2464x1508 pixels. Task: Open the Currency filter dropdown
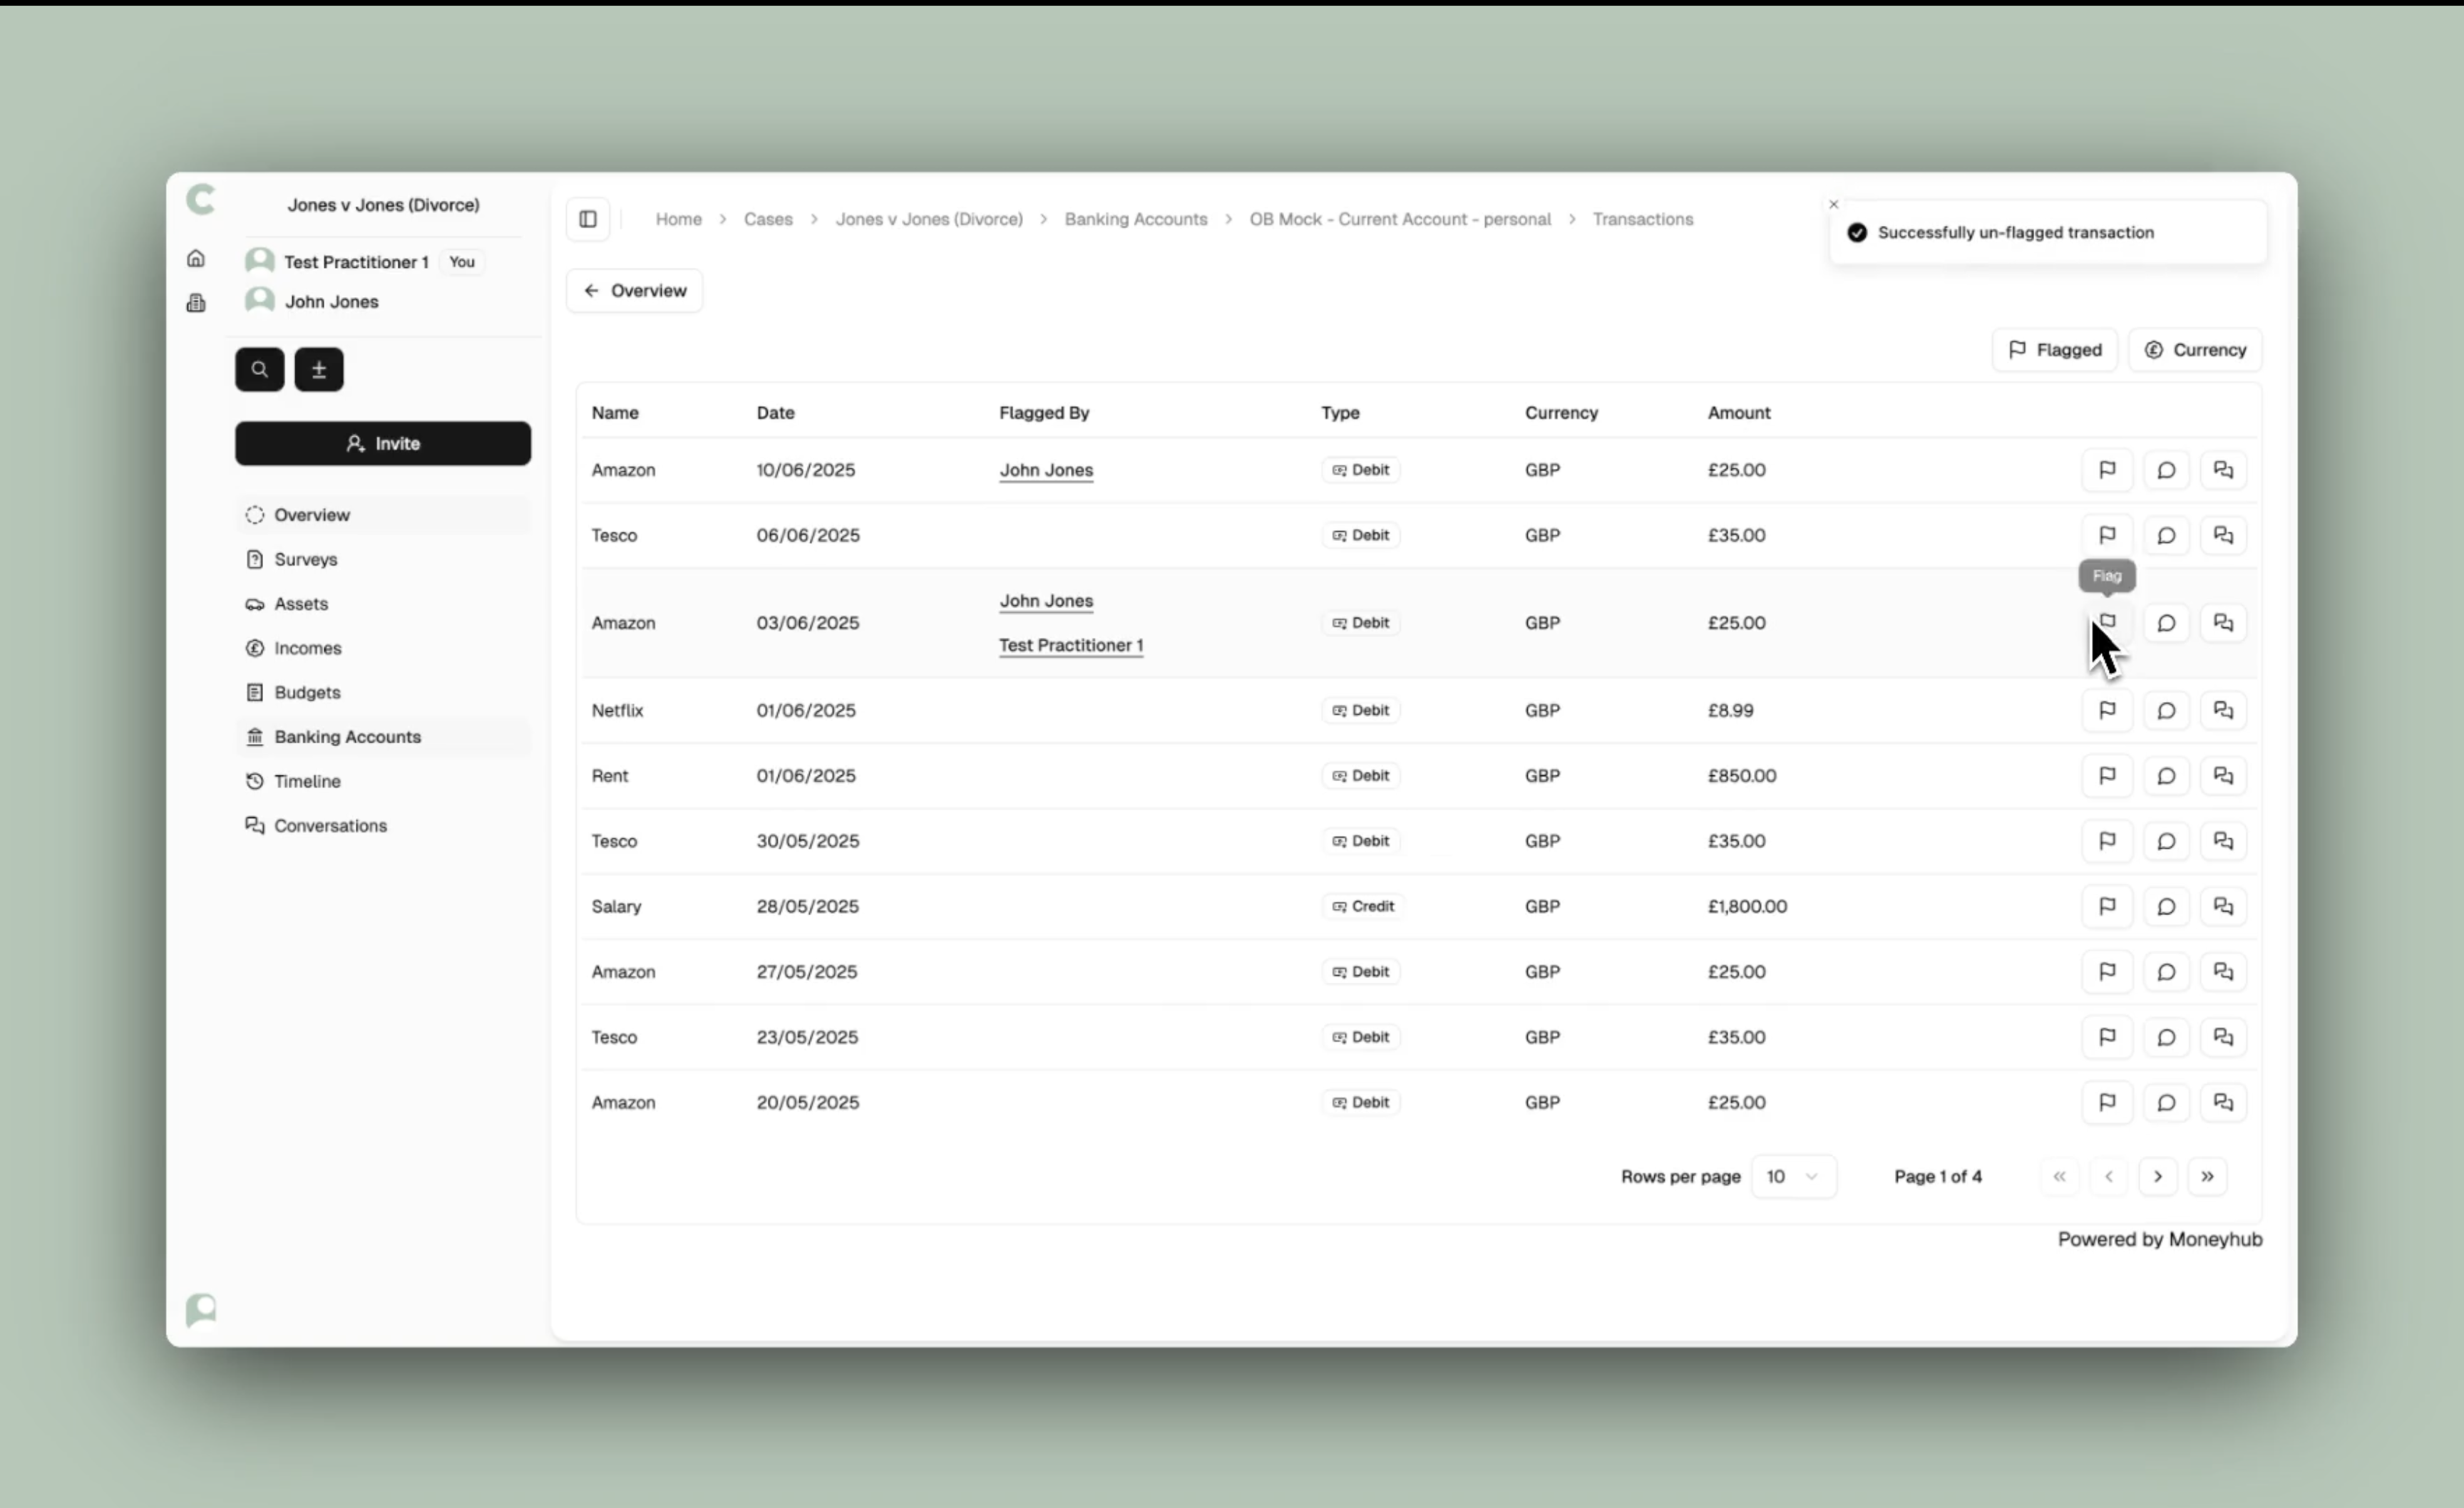tap(2195, 350)
